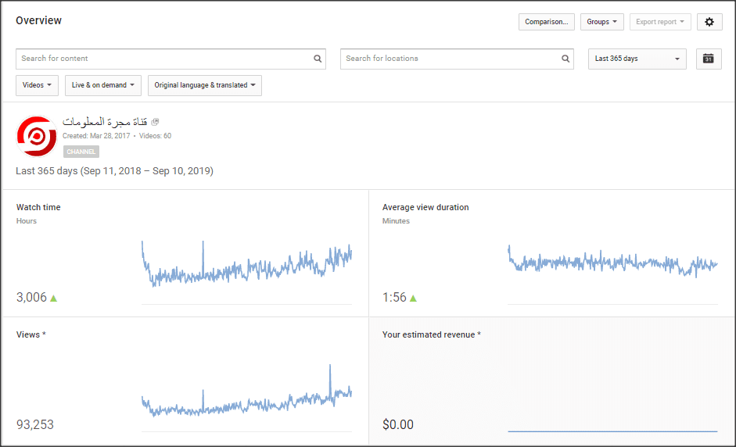Click the content search magnifier icon

pyautogui.click(x=318, y=59)
